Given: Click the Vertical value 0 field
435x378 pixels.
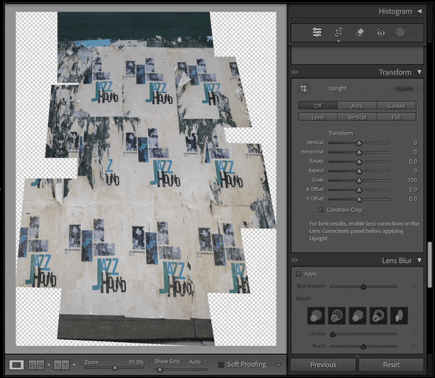Looking at the screenshot, I should [415, 143].
